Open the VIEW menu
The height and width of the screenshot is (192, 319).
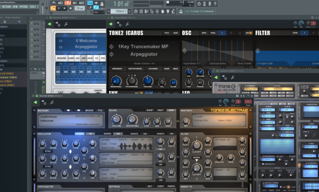[x=15, y=7]
